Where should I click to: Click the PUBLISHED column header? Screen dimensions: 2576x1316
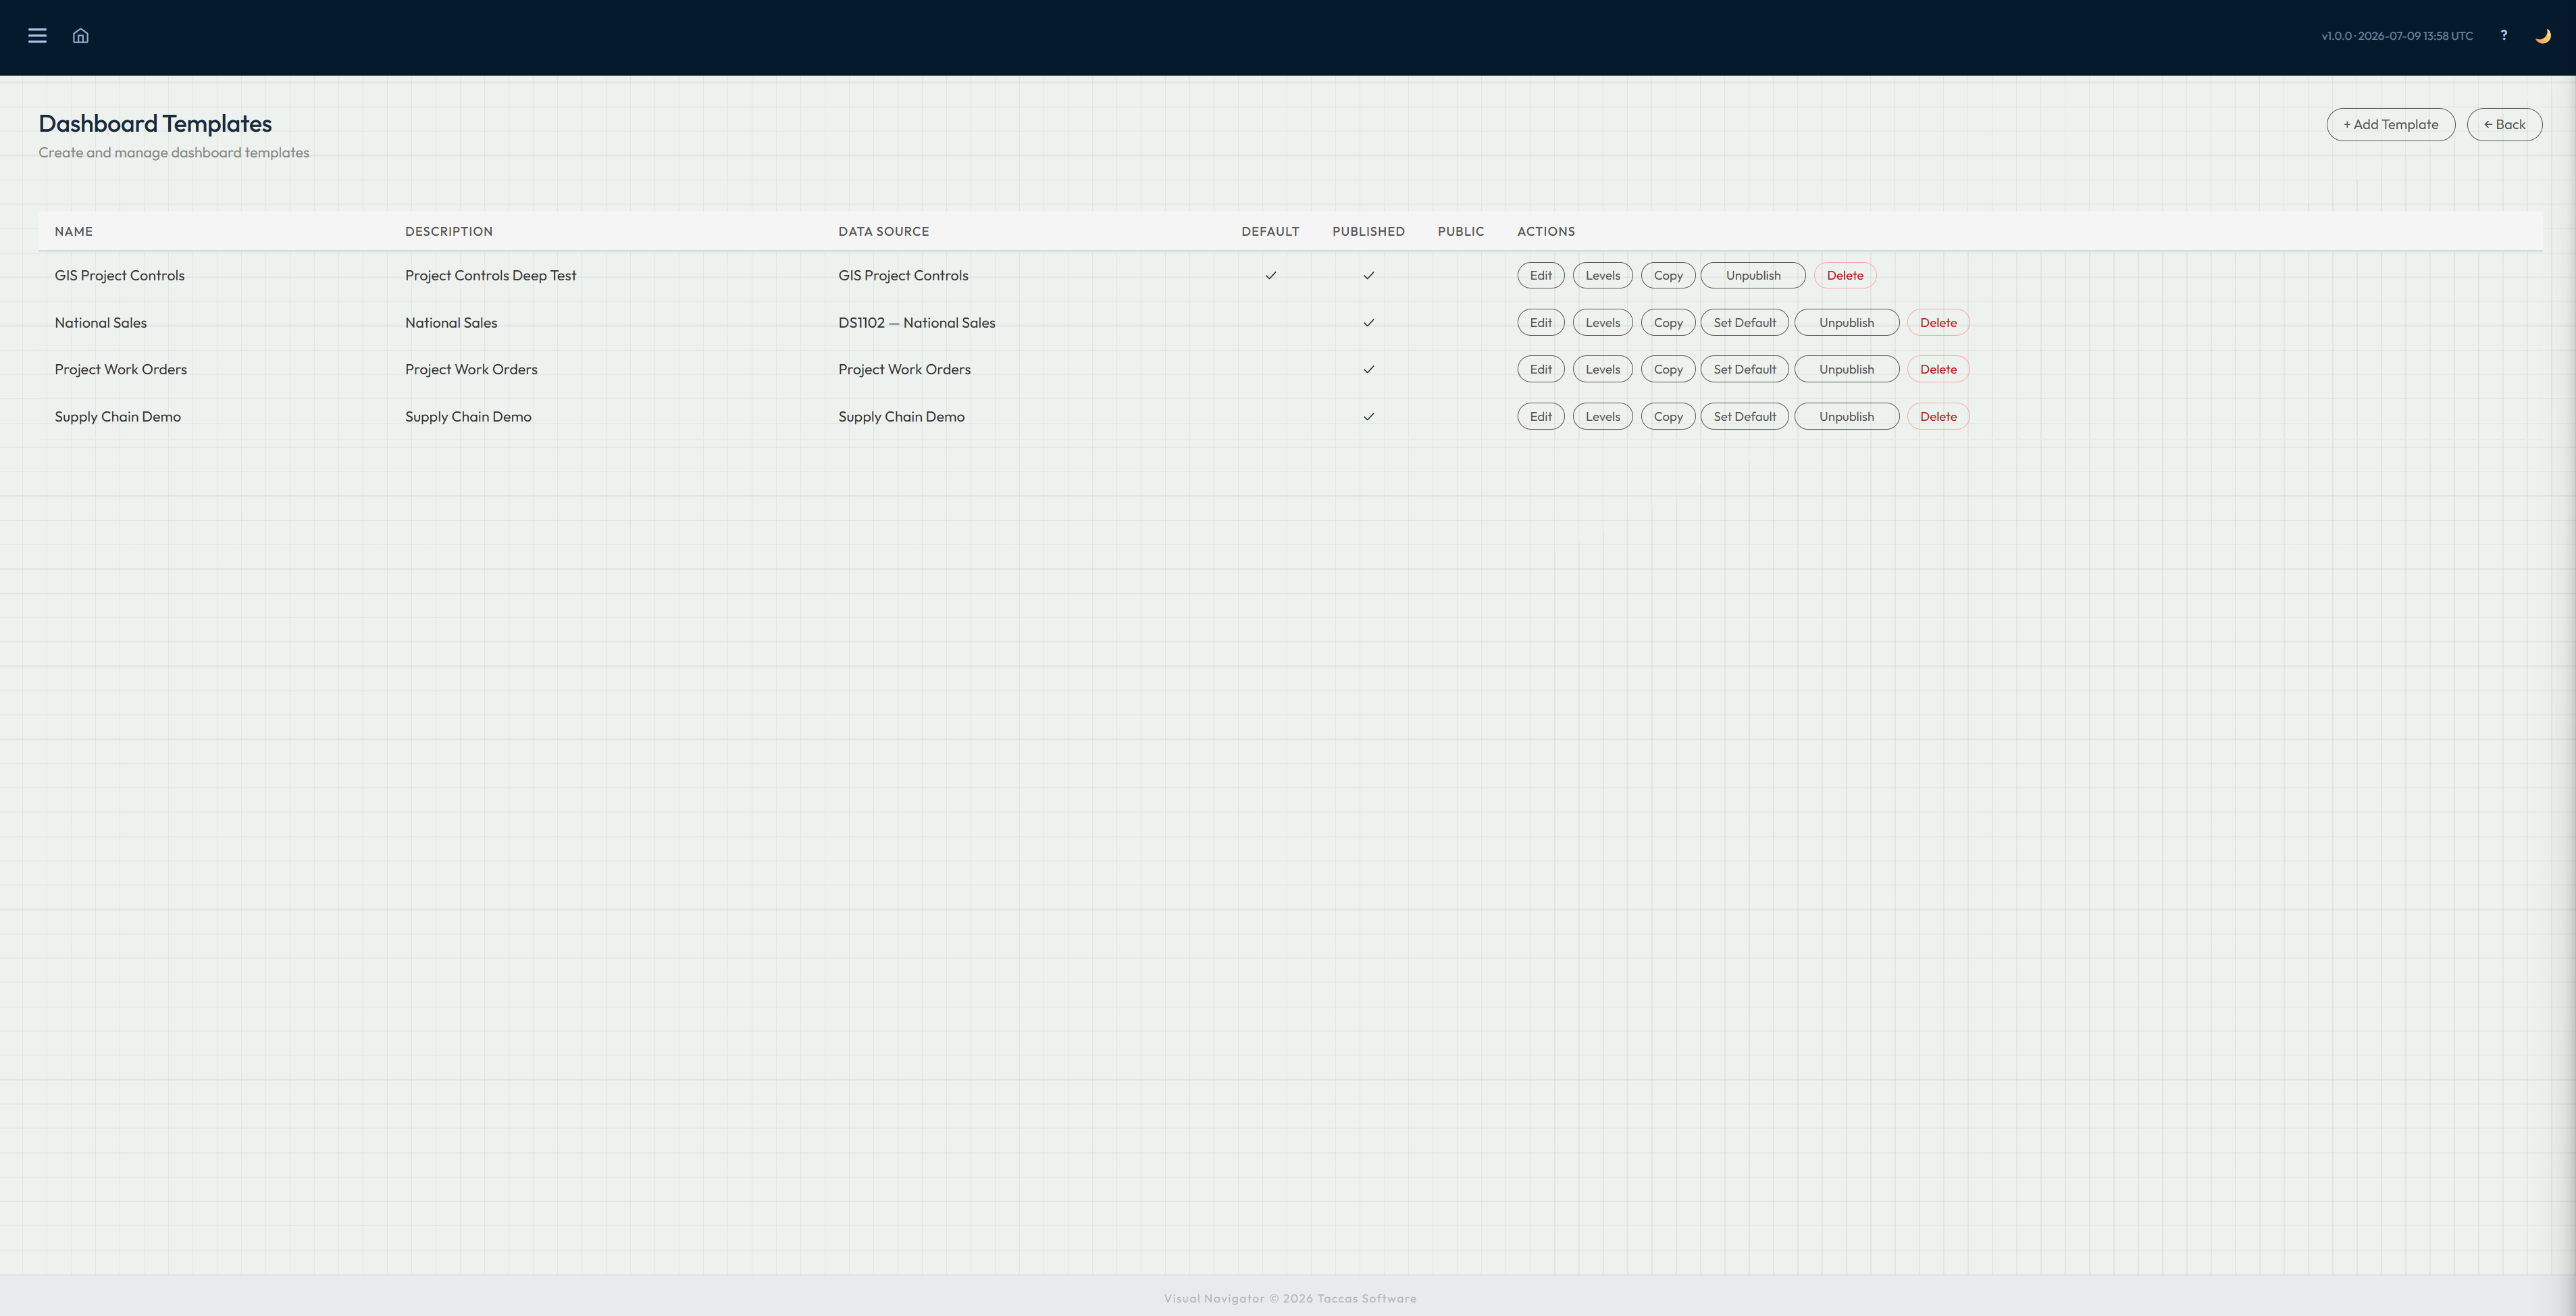1368,232
